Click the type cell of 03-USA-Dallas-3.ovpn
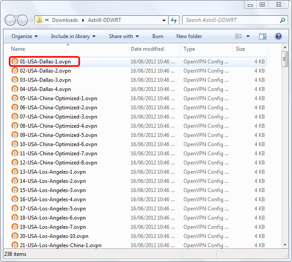 (206, 80)
